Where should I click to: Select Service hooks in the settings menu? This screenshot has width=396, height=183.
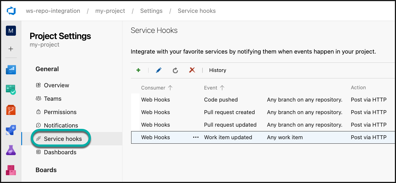[x=63, y=139]
